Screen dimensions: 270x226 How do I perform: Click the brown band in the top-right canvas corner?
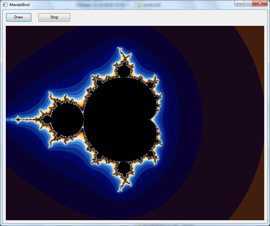[255, 36]
